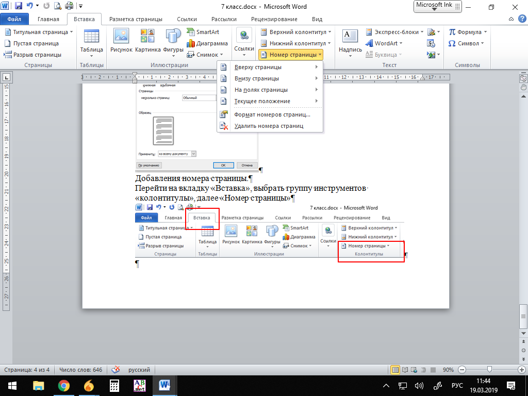Toggle the ruler view button above scrollbar

point(523,78)
